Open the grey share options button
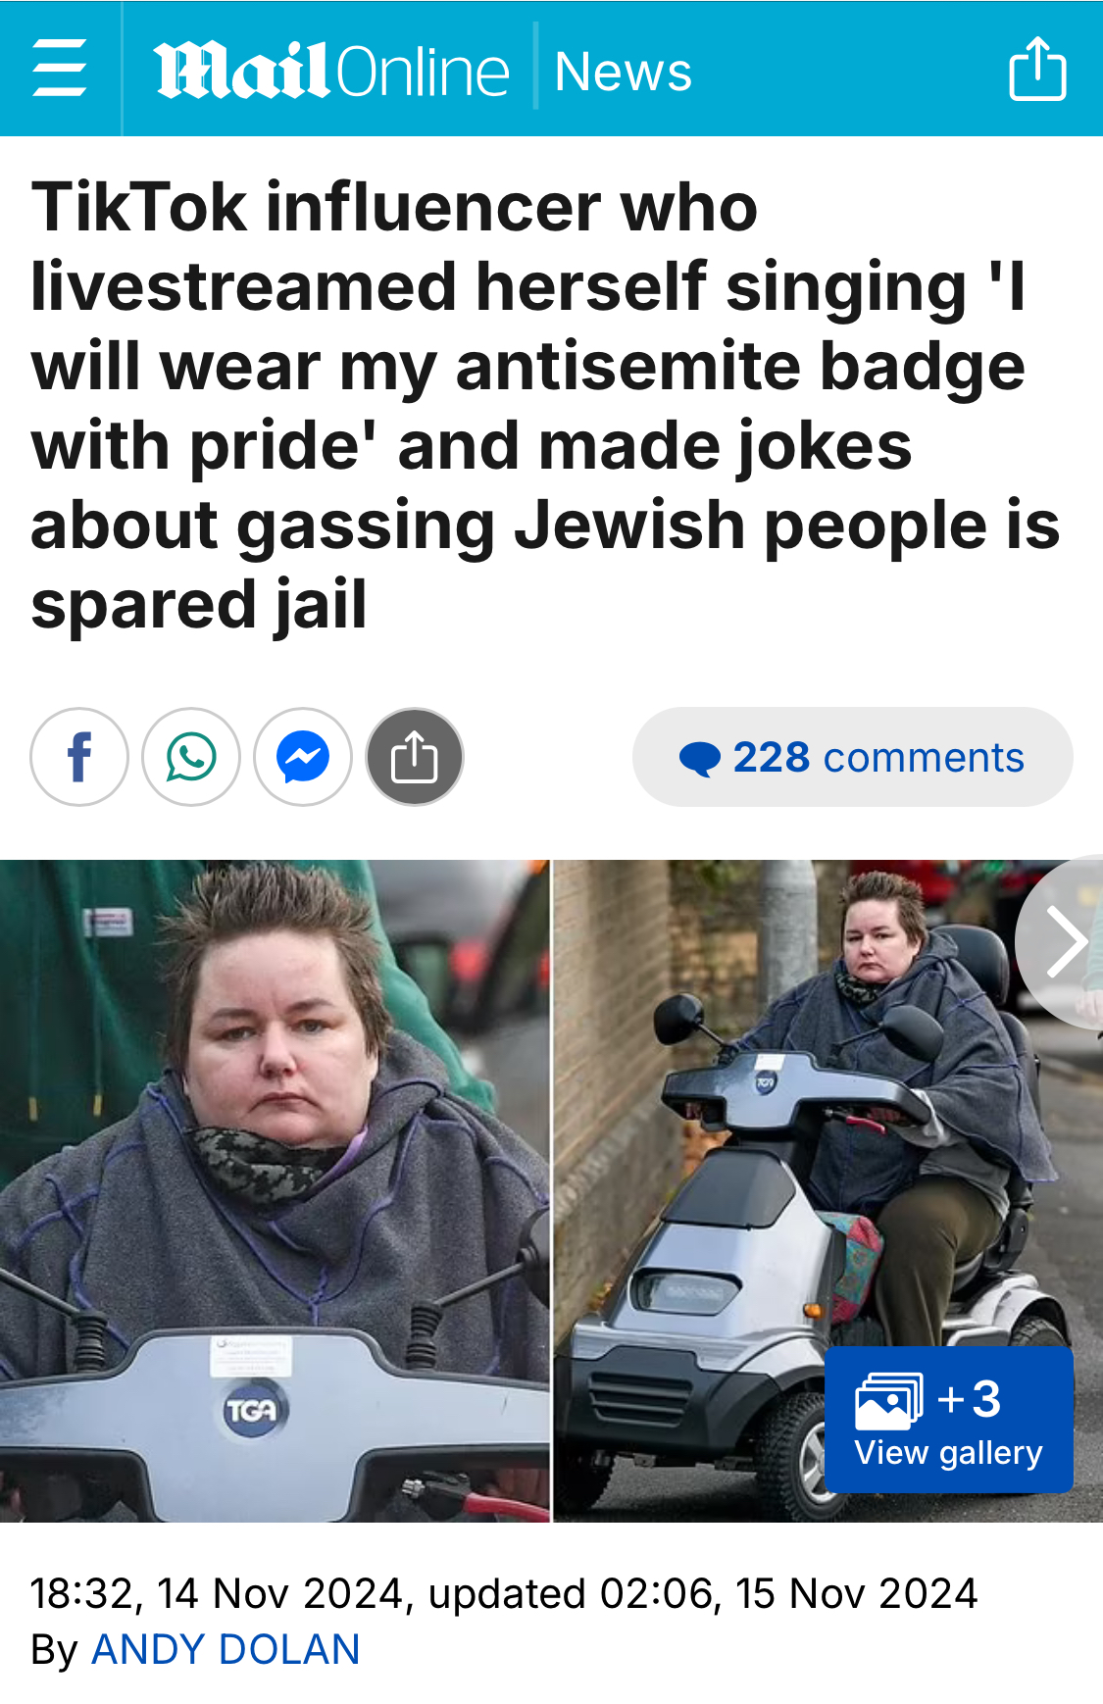The height and width of the screenshot is (1704, 1103). 415,757
